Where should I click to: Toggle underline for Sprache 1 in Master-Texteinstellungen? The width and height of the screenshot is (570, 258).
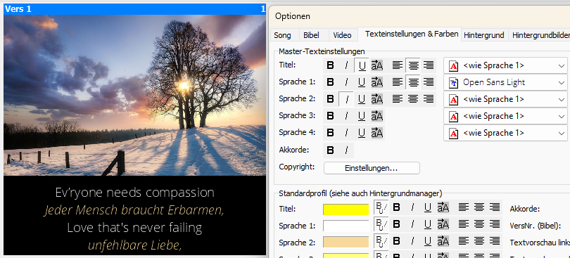362,82
